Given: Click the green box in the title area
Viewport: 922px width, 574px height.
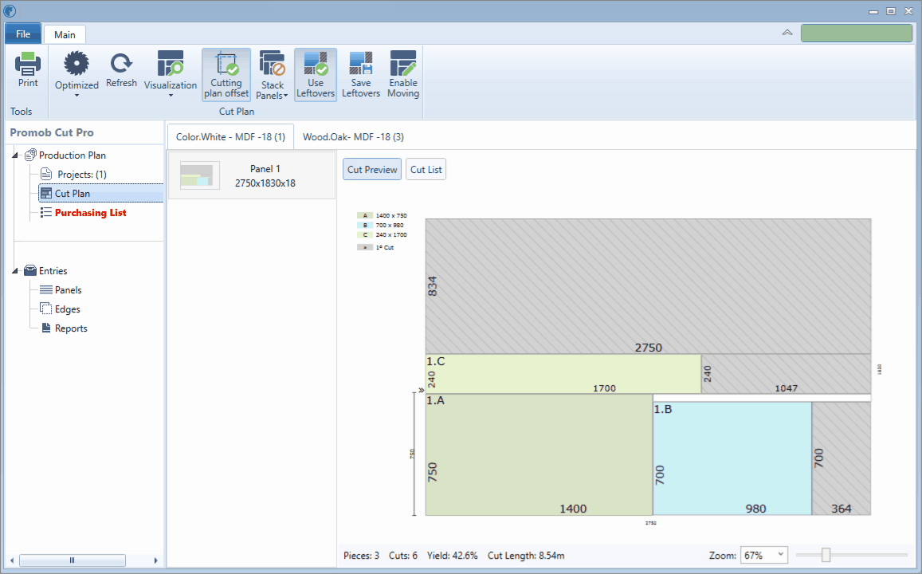Looking at the screenshot, I should coord(856,33).
